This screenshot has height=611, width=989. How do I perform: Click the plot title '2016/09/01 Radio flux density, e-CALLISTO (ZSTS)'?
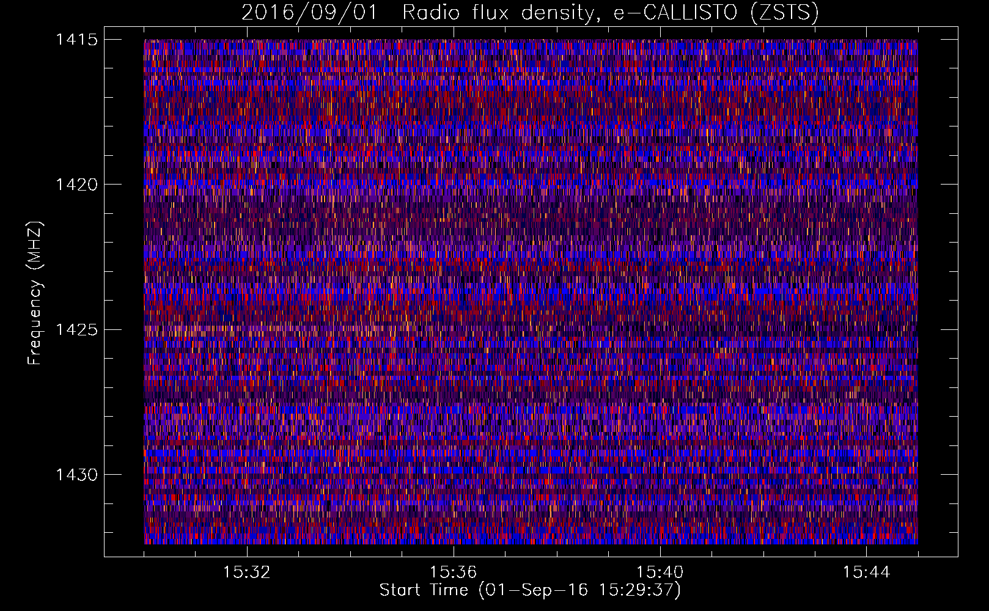[x=530, y=12]
